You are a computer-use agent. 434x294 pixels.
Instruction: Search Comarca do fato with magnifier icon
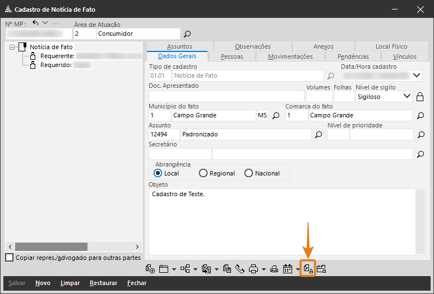[421, 116]
